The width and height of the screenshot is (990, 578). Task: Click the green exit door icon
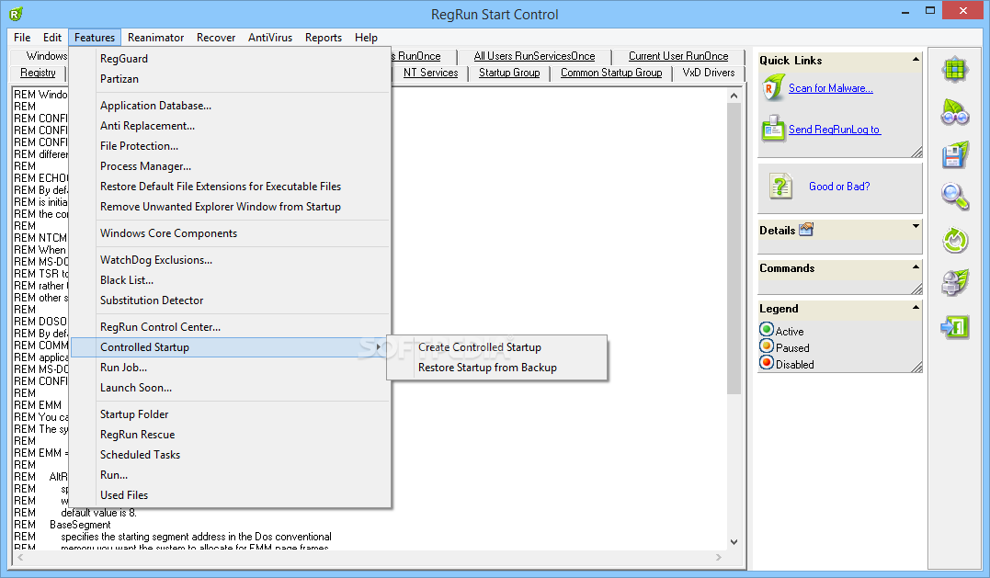point(955,327)
